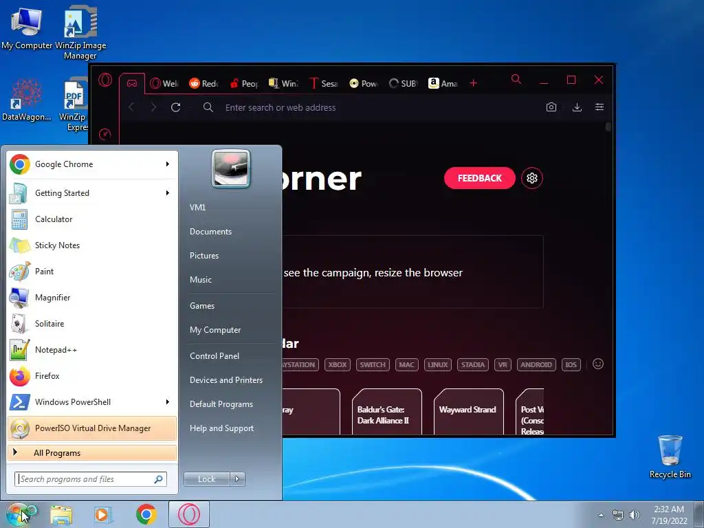Viewport: 704px width, 528px height.
Task: Open shutdown options arrow next to Lock
Action: click(237, 479)
